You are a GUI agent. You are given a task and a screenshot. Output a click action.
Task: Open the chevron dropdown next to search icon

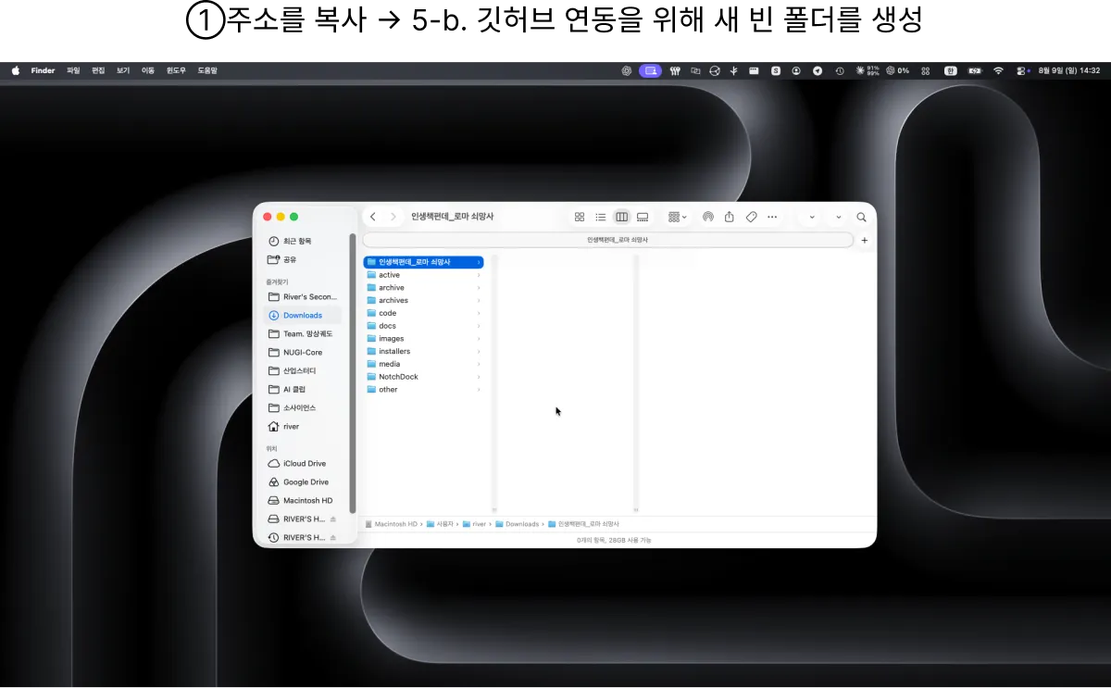point(839,217)
